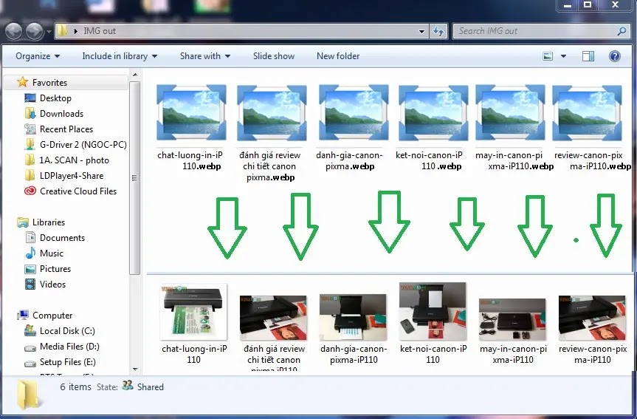Select the review-canon-pixma-iP110.webp file icon
This screenshot has width=637, height=419.
pyautogui.click(x=587, y=112)
